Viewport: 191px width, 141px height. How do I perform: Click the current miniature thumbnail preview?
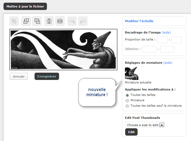(x=132, y=73)
